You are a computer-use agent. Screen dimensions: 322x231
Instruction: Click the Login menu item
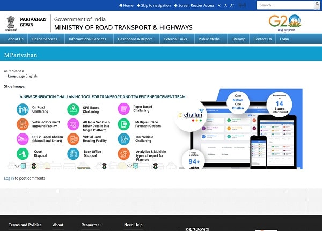(284, 39)
